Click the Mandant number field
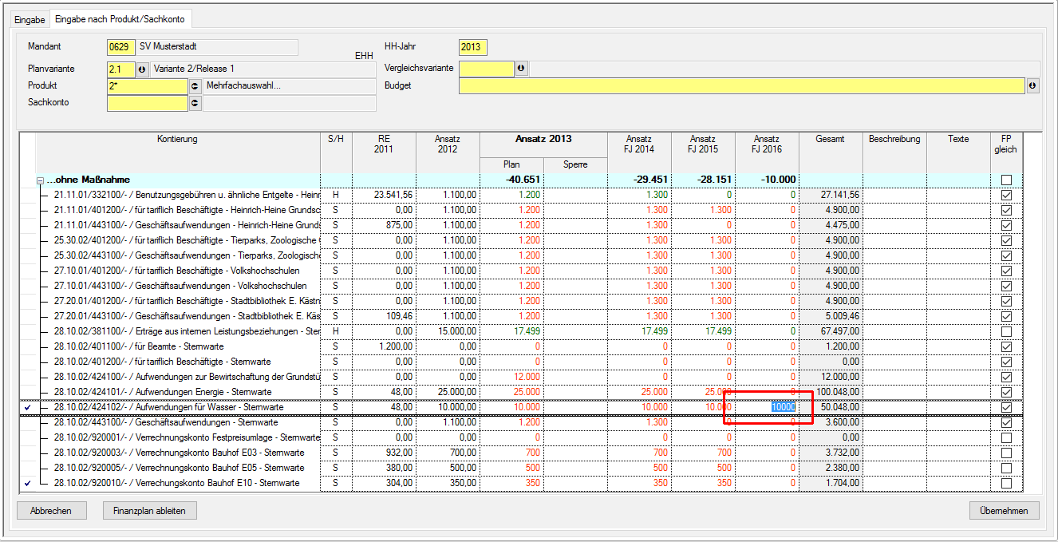This screenshot has width=1058, height=542. (x=120, y=47)
